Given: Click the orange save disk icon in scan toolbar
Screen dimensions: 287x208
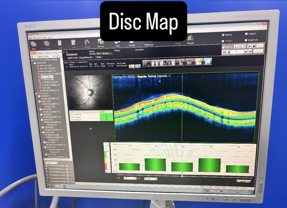Looking at the screenshot, I should click(199, 62).
